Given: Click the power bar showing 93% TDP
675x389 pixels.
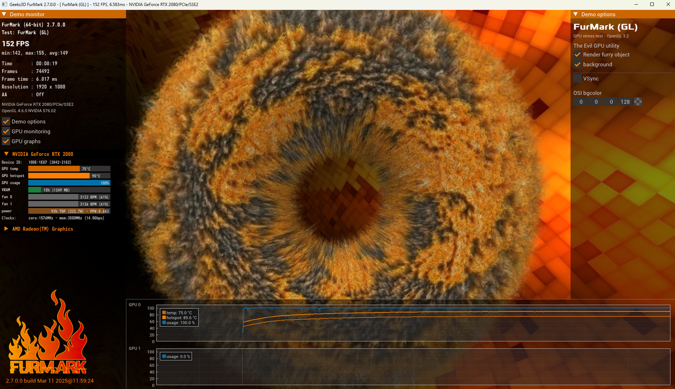Looking at the screenshot, I should [x=69, y=211].
